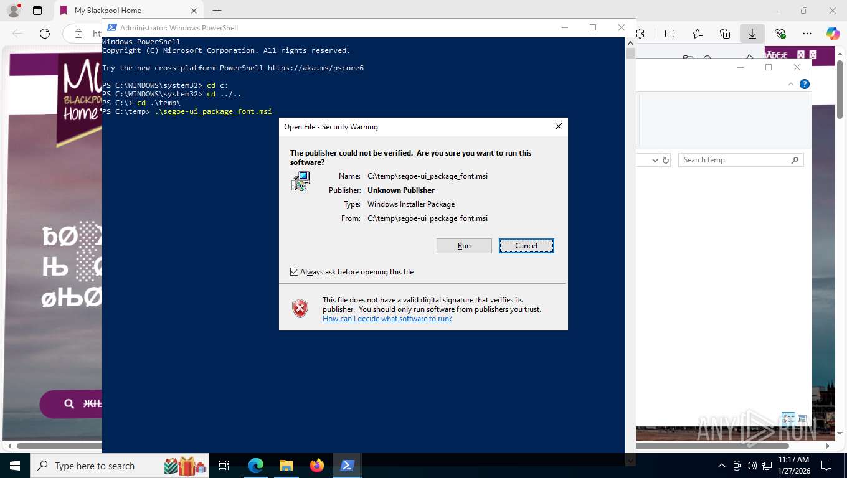Viewport: 847px width, 478px height.
Task: Click the taskbar search box
Action: [x=120, y=466]
